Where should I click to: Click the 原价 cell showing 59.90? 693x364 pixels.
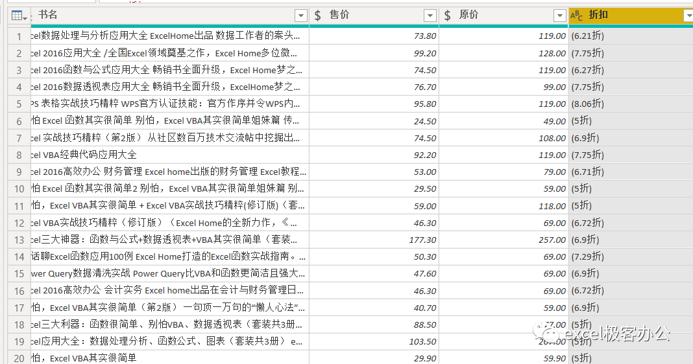coord(504,358)
